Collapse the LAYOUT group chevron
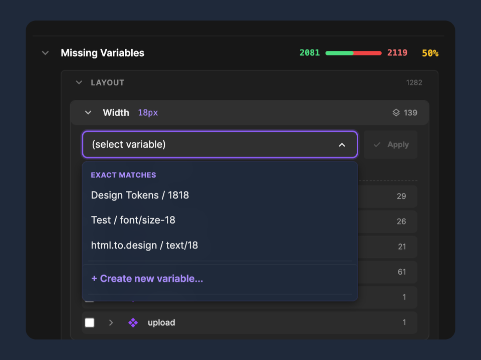481x360 pixels. [x=79, y=82]
